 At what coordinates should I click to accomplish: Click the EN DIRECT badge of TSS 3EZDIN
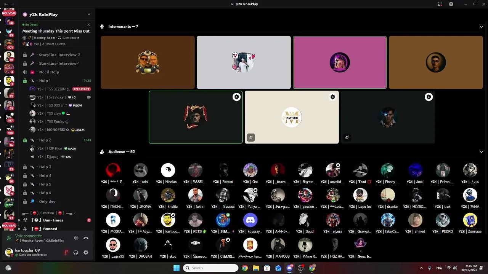[81, 89]
